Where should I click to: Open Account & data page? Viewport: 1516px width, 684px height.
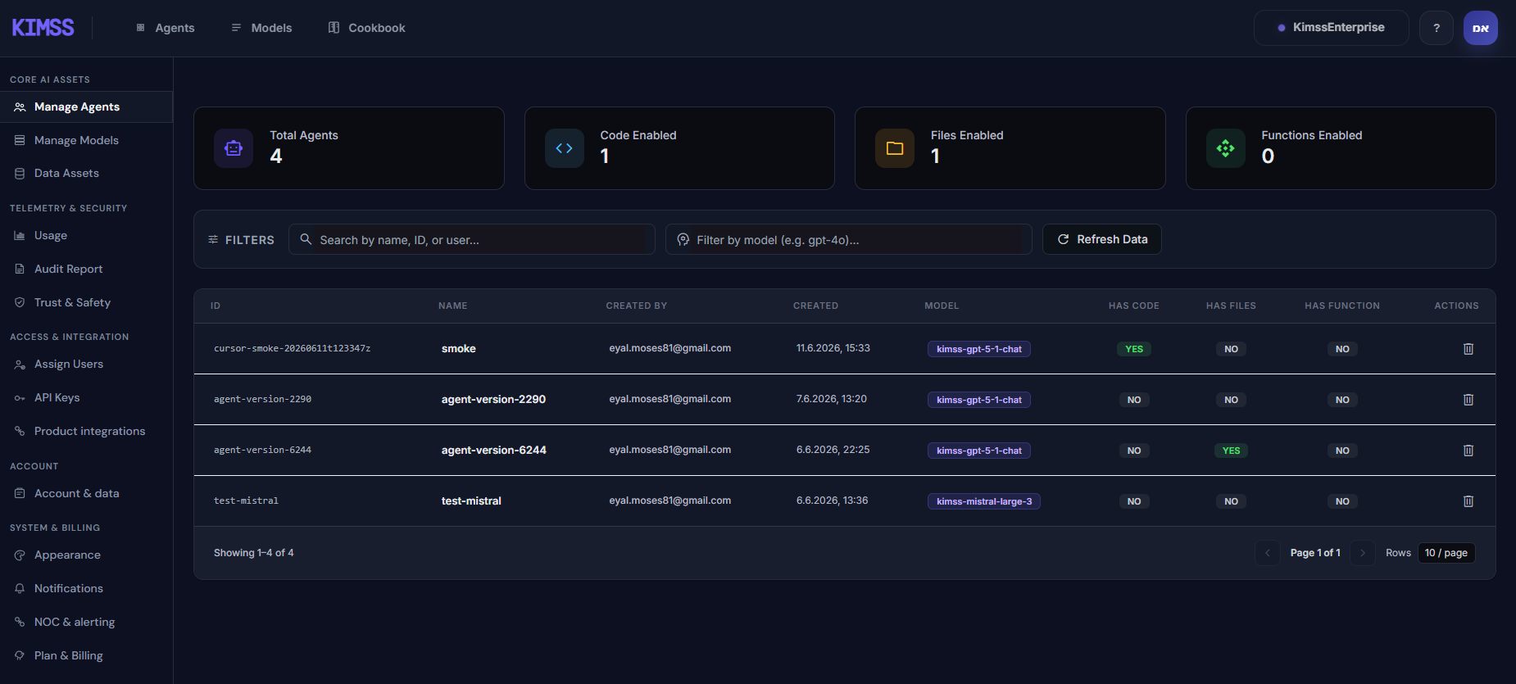point(86,493)
